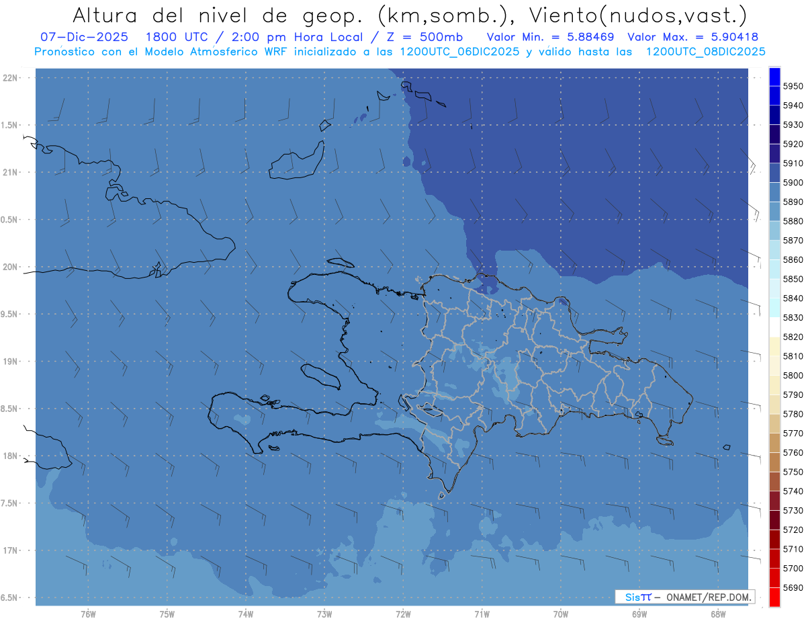The width and height of the screenshot is (806, 623).
Task: Pick the white swatch between 5820 and 5830
Action: click(x=774, y=327)
